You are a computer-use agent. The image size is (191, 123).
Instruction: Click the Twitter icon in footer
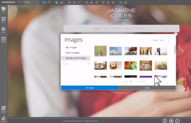[x=171, y=121]
